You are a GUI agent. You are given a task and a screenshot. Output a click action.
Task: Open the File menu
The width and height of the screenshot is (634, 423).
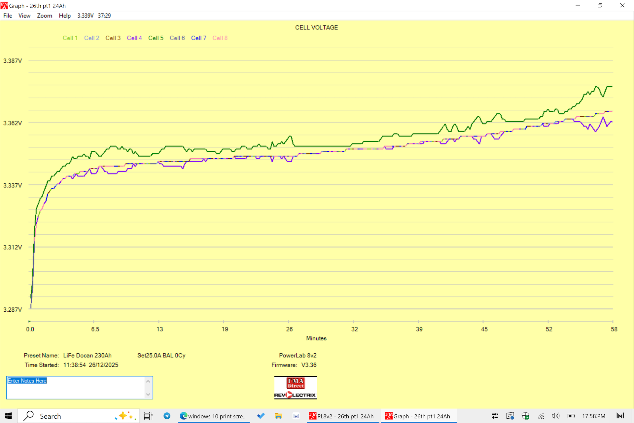point(8,16)
